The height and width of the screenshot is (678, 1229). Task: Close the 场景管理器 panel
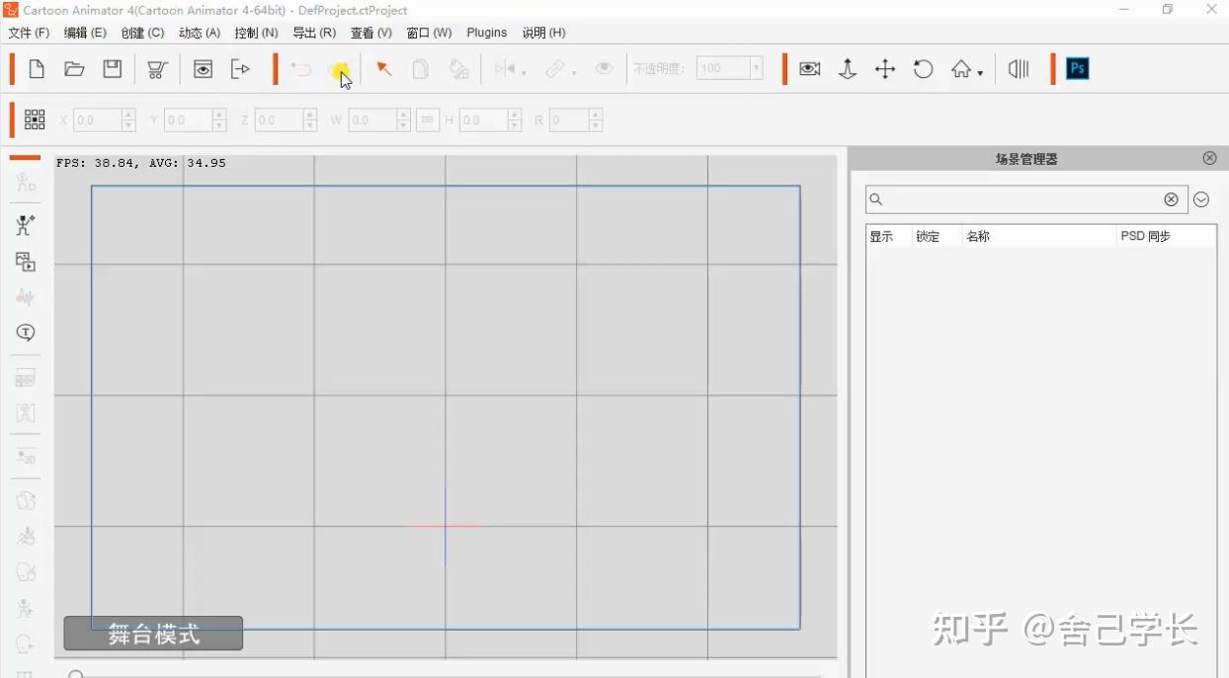pos(1210,158)
